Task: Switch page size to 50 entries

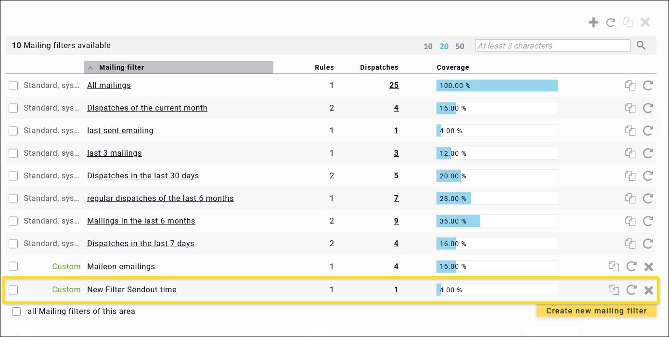Action: (x=460, y=46)
